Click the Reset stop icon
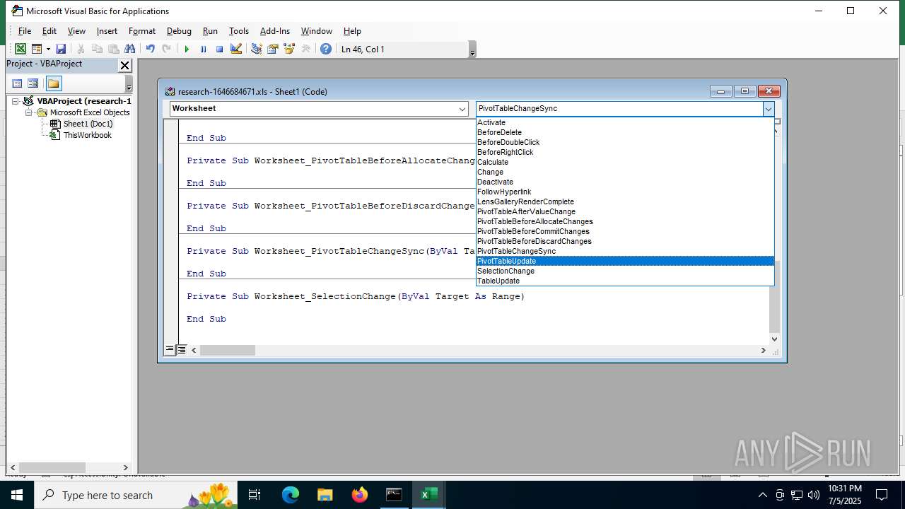 (x=219, y=49)
